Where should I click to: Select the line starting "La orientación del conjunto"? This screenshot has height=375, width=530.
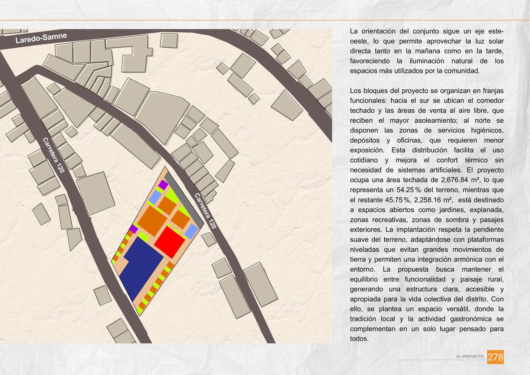coord(427,31)
